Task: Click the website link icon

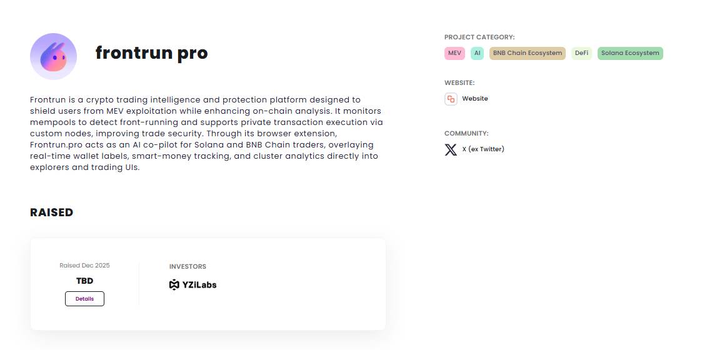Action: [451, 99]
